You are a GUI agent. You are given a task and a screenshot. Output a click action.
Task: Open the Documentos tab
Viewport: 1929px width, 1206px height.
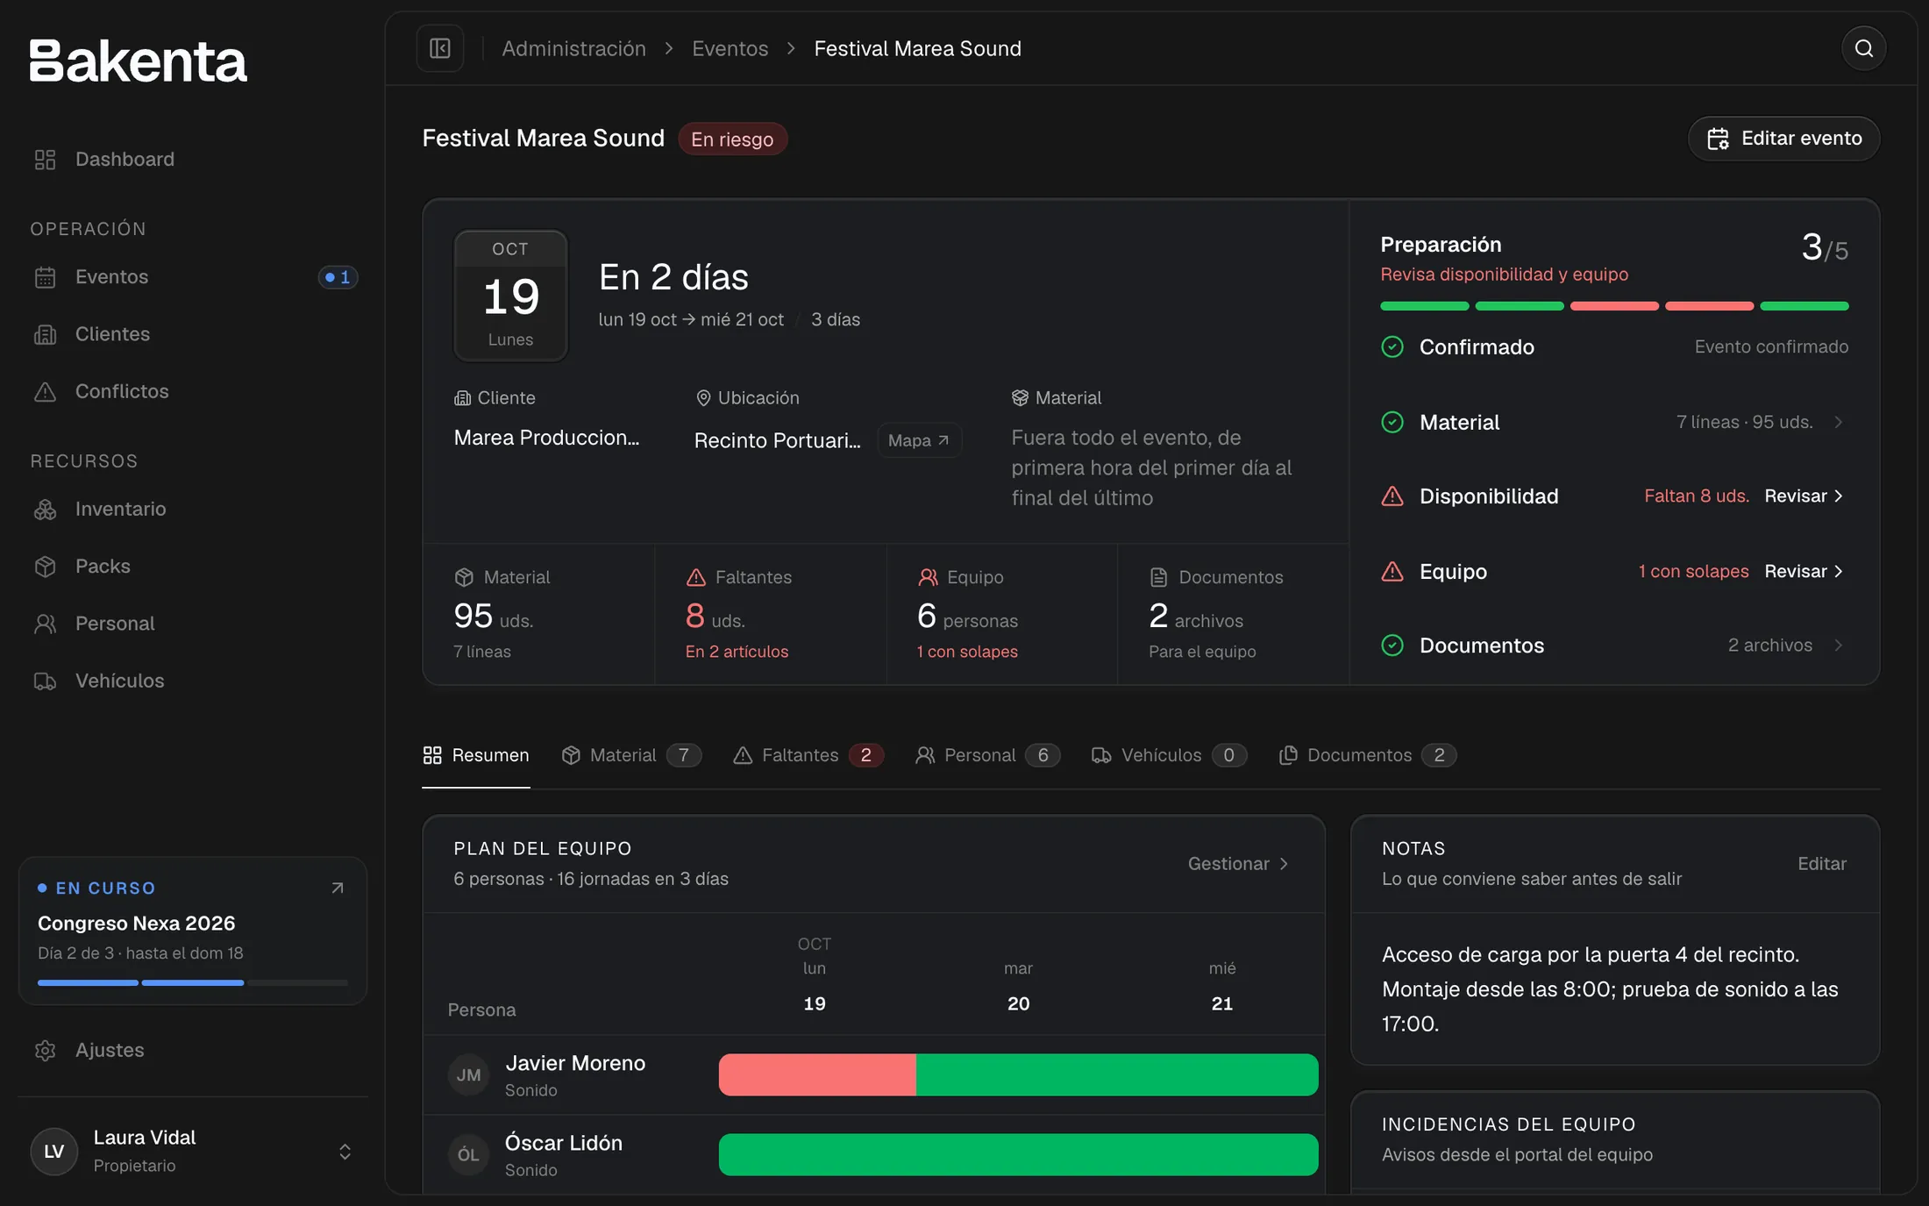1368,755
